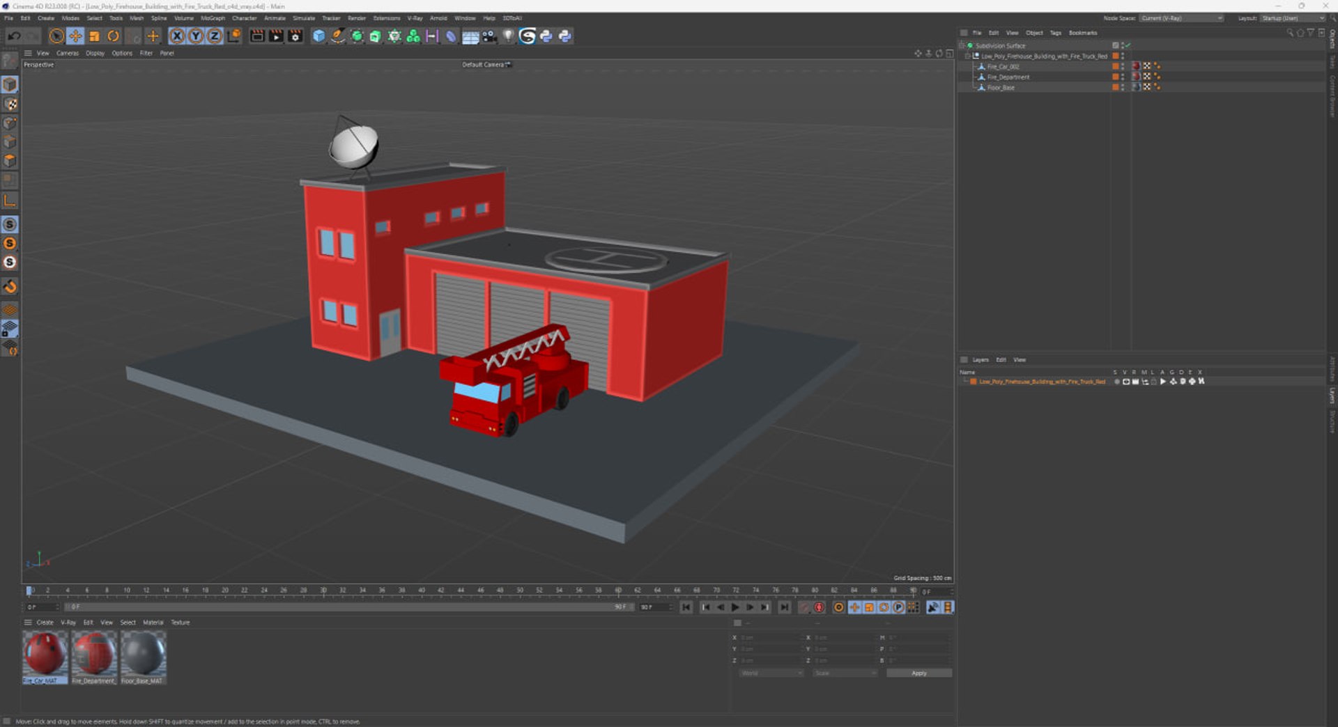This screenshot has width=1338, height=727.
Task: Select Model mode icon in left toolbar
Action: (10, 84)
